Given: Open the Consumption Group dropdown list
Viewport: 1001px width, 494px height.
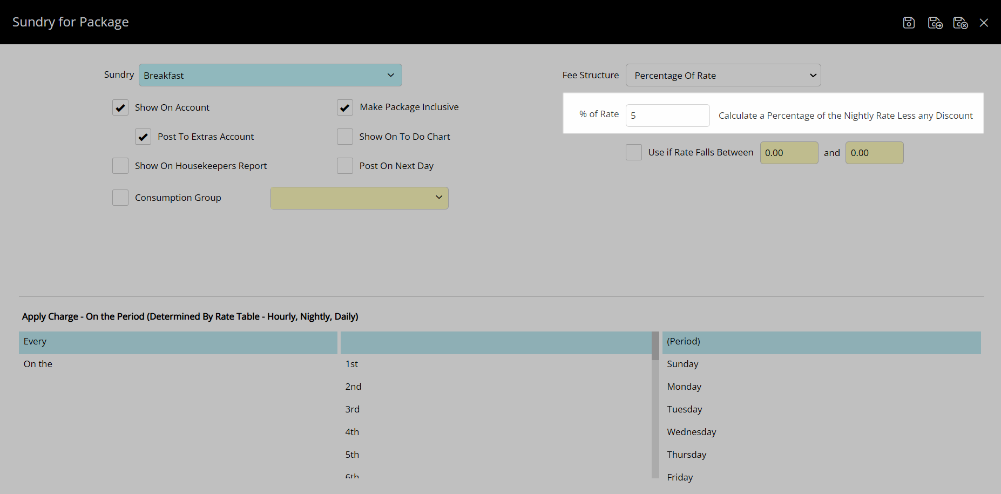Looking at the screenshot, I should [x=359, y=198].
